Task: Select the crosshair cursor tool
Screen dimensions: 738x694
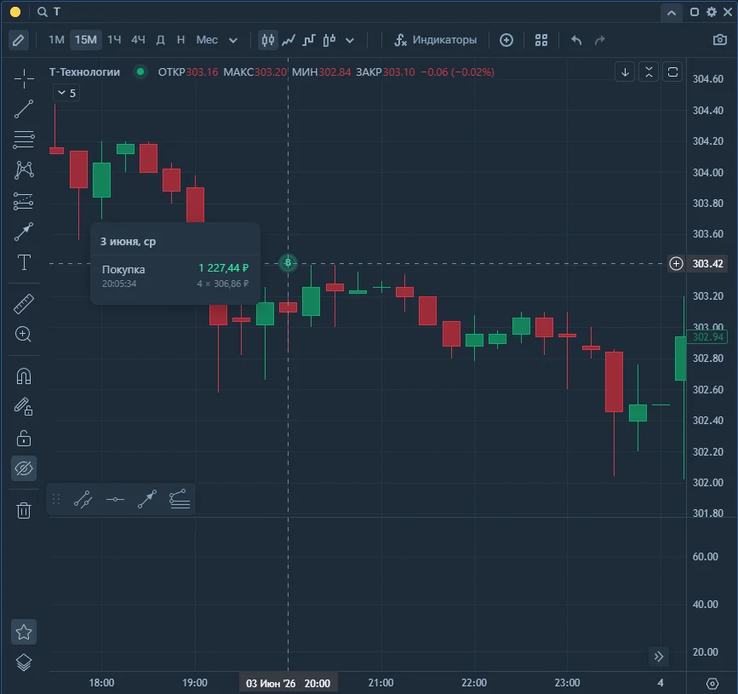Action: click(x=24, y=78)
